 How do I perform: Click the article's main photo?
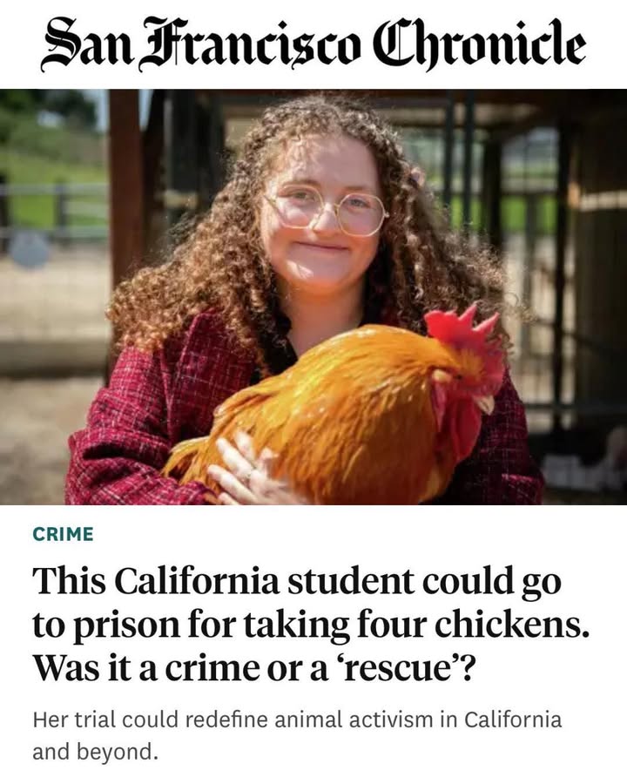[x=313, y=296]
